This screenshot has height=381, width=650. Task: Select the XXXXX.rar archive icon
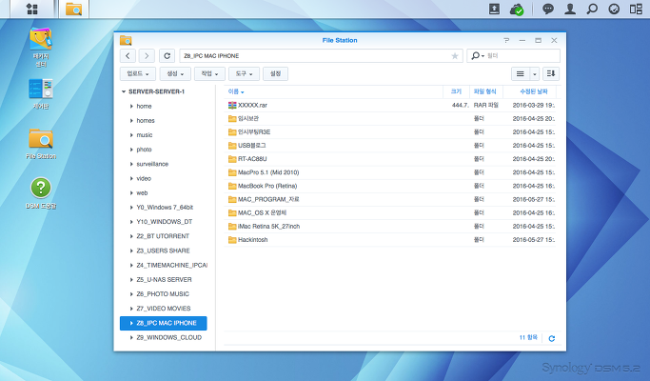232,105
